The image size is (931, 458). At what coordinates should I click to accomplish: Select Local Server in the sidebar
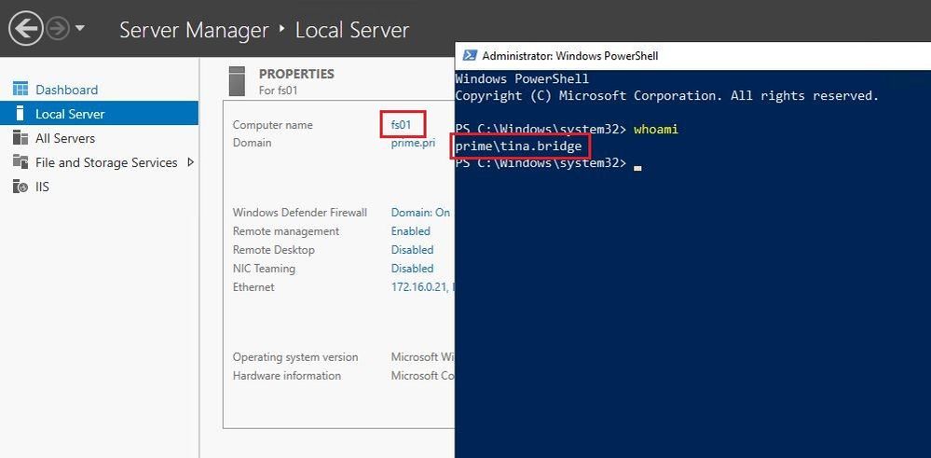[99, 114]
